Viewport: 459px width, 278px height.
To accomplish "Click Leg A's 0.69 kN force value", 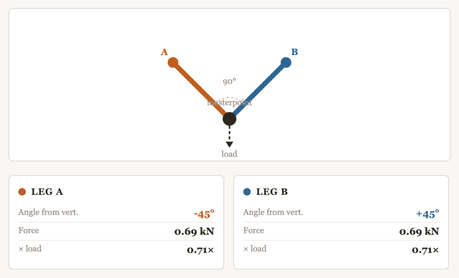I will click(x=194, y=232).
